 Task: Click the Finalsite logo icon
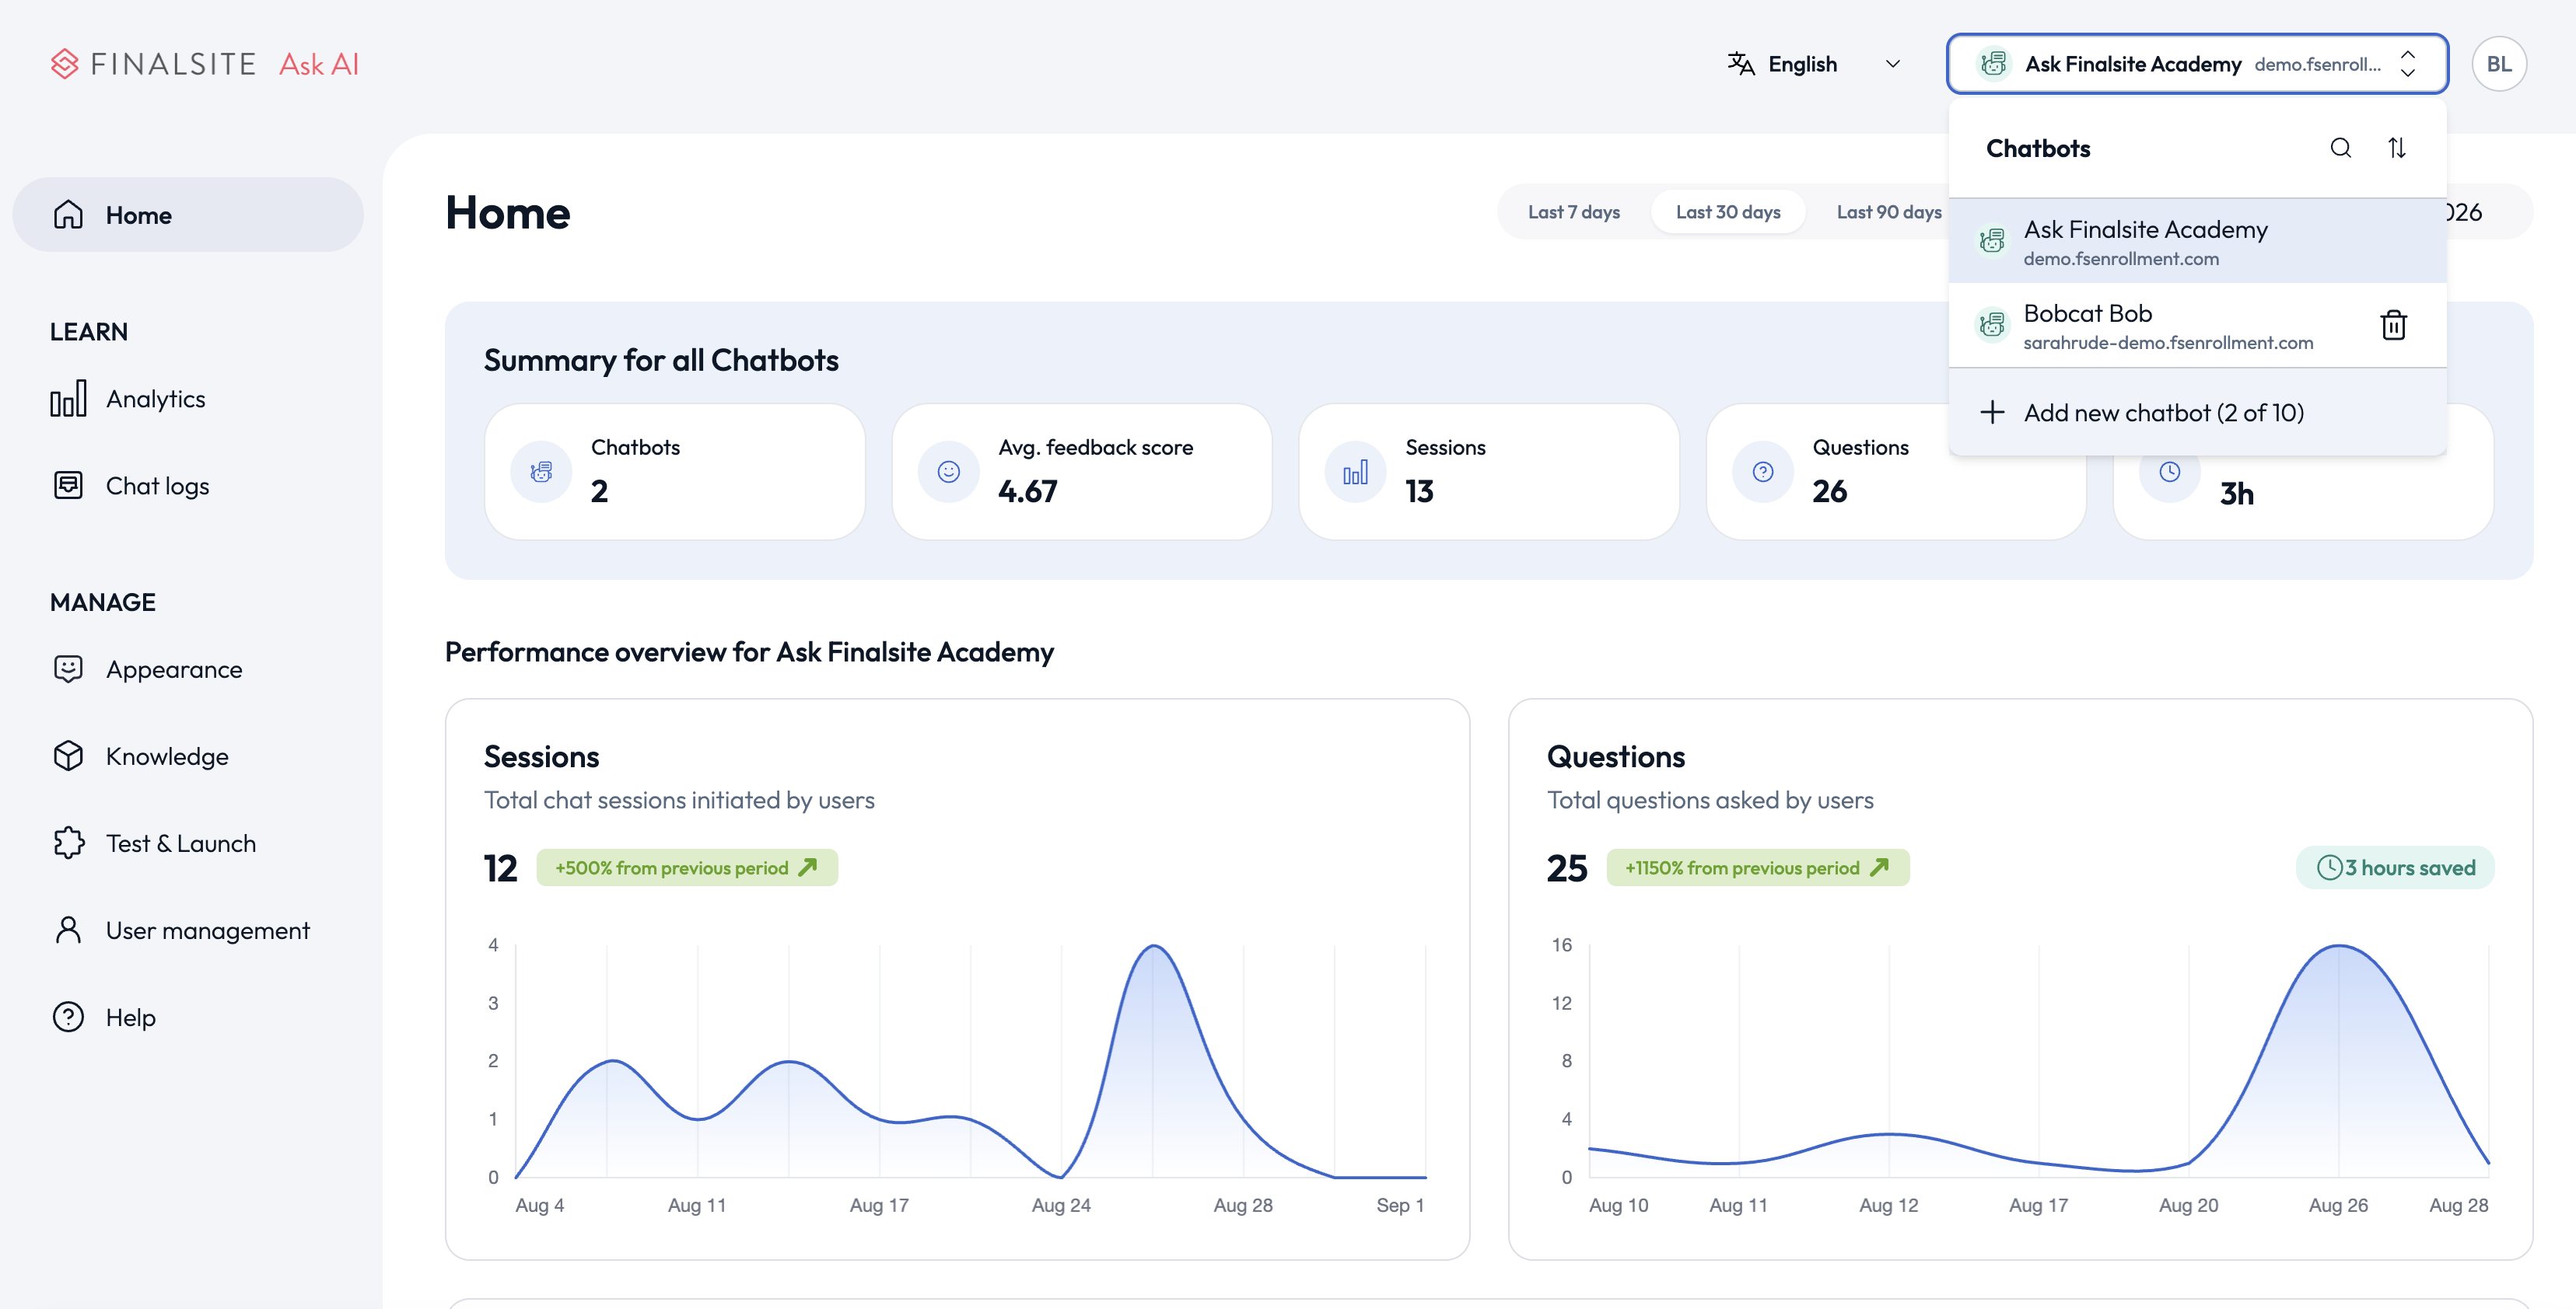[65, 64]
